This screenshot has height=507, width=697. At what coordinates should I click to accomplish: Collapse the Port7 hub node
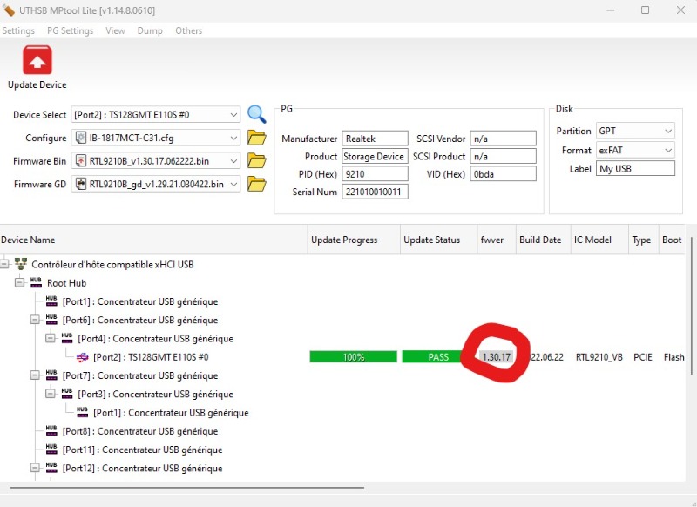click(x=35, y=375)
